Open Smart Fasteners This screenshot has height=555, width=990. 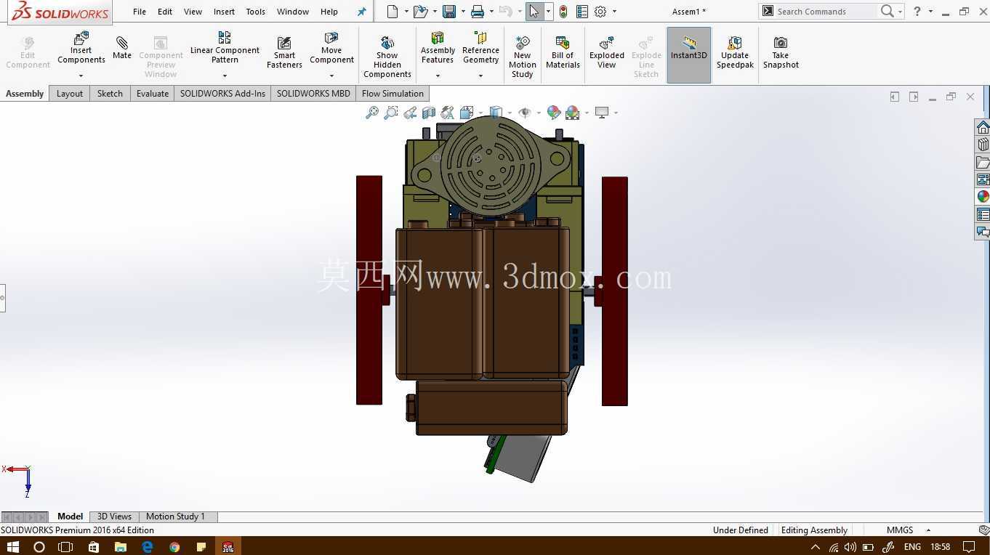point(284,52)
